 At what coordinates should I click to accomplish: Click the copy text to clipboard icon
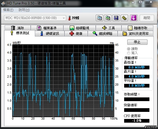tap(99, 18)
